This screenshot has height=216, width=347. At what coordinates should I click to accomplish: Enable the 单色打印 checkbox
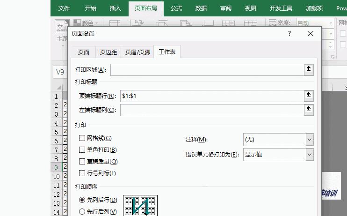82,150
